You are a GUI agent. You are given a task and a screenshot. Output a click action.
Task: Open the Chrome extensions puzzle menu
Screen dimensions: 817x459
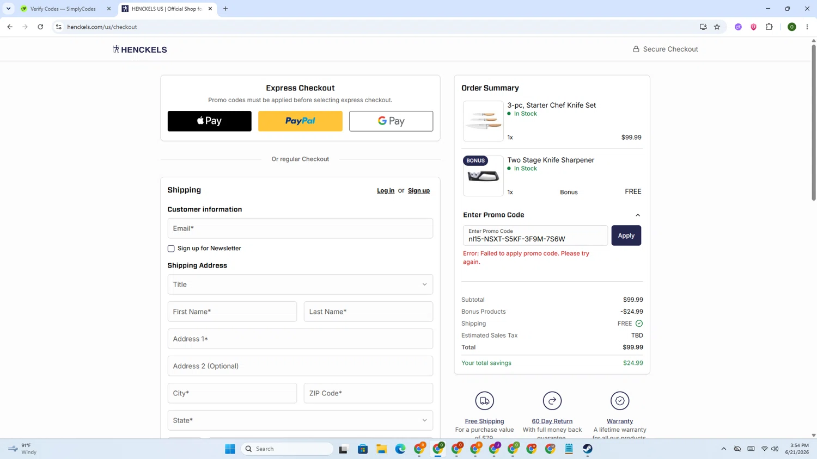coord(769,27)
